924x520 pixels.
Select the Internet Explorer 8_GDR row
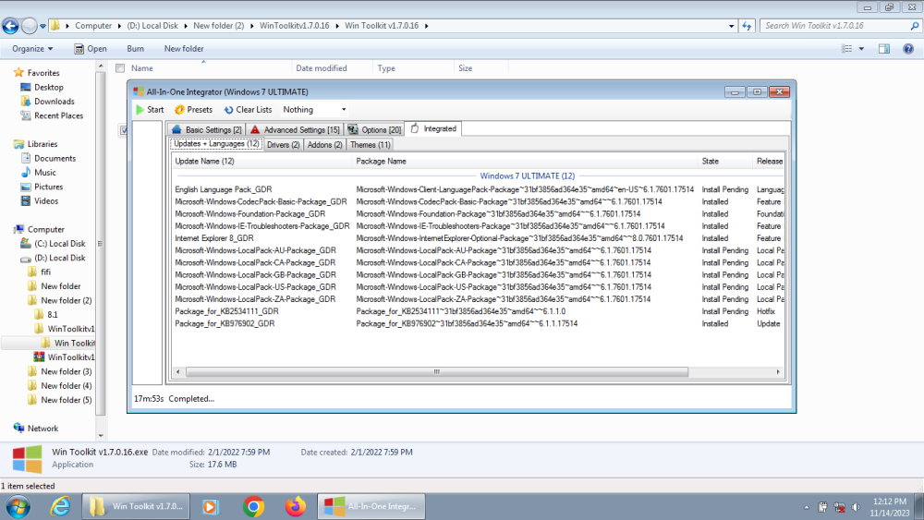pyautogui.click(x=478, y=238)
